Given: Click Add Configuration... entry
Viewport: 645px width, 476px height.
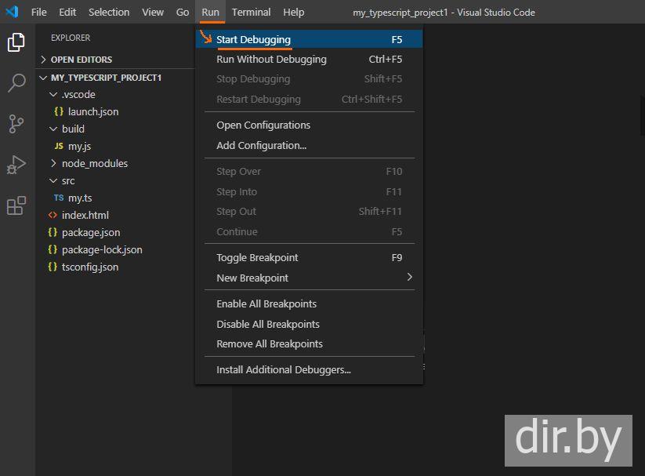Looking at the screenshot, I should (261, 145).
